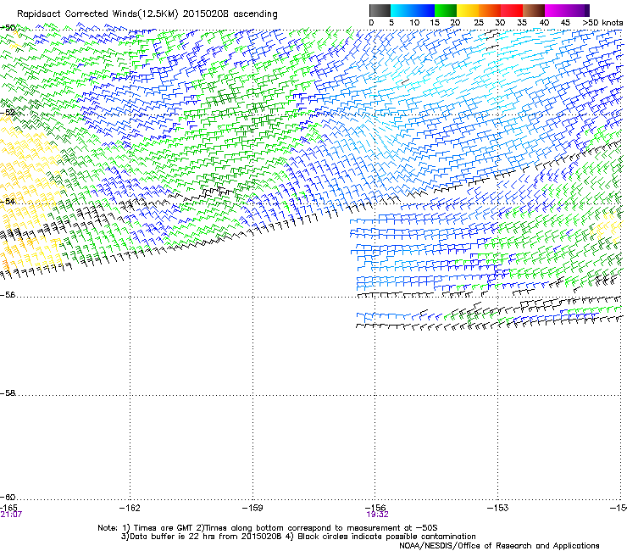Click the -56 latitude axis label
This screenshot has width=627, height=551.
pos(8,295)
